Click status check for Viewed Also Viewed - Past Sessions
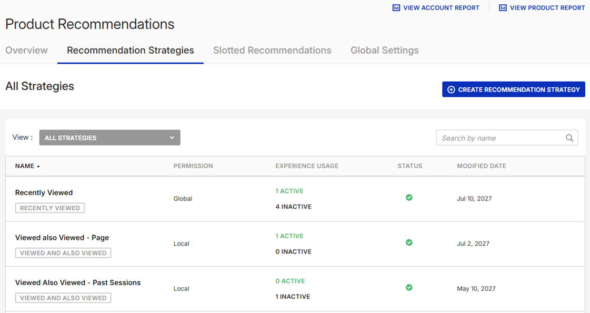The width and height of the screenshot is (590, 313). [x=409, y=287]
